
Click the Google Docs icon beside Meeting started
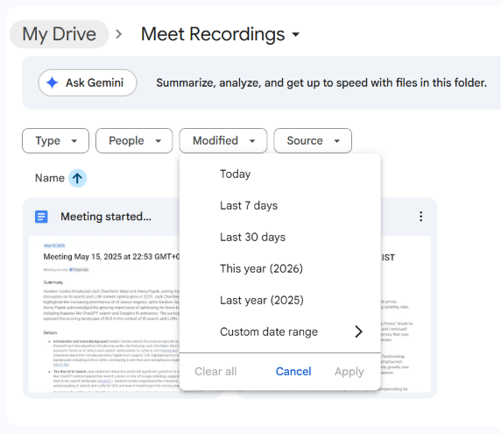click(x=41, y=217)
